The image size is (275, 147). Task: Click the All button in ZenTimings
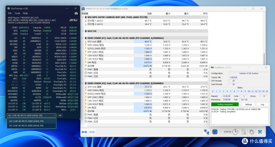(x=60, y=115)
